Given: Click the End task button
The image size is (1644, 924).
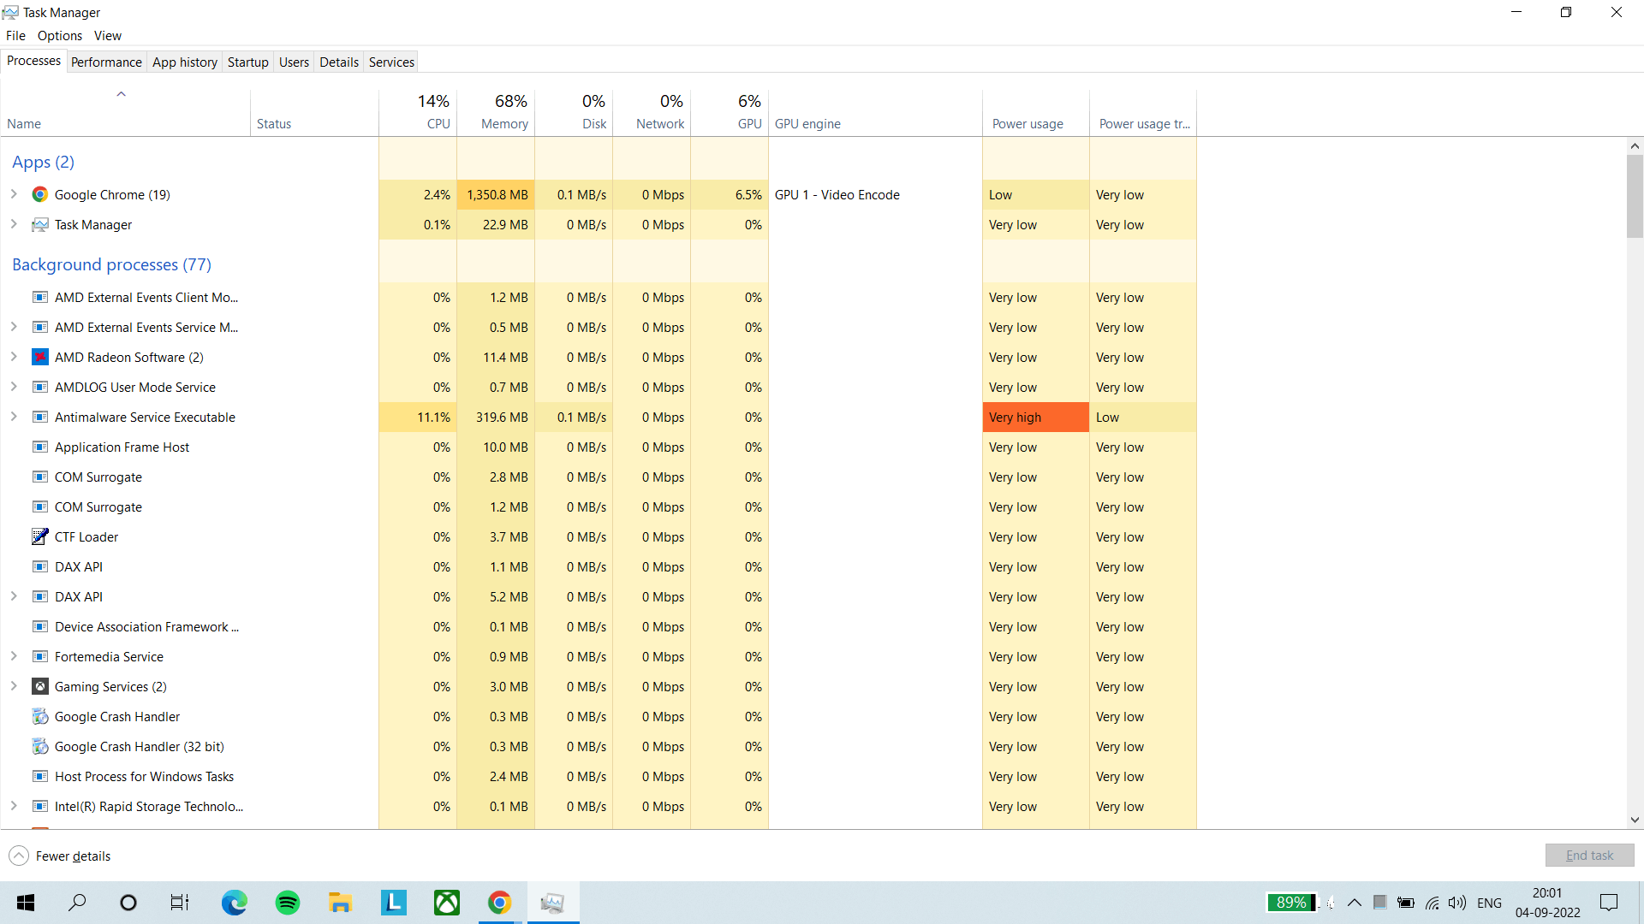Looking at the screenshot, I should [1588, 856].
